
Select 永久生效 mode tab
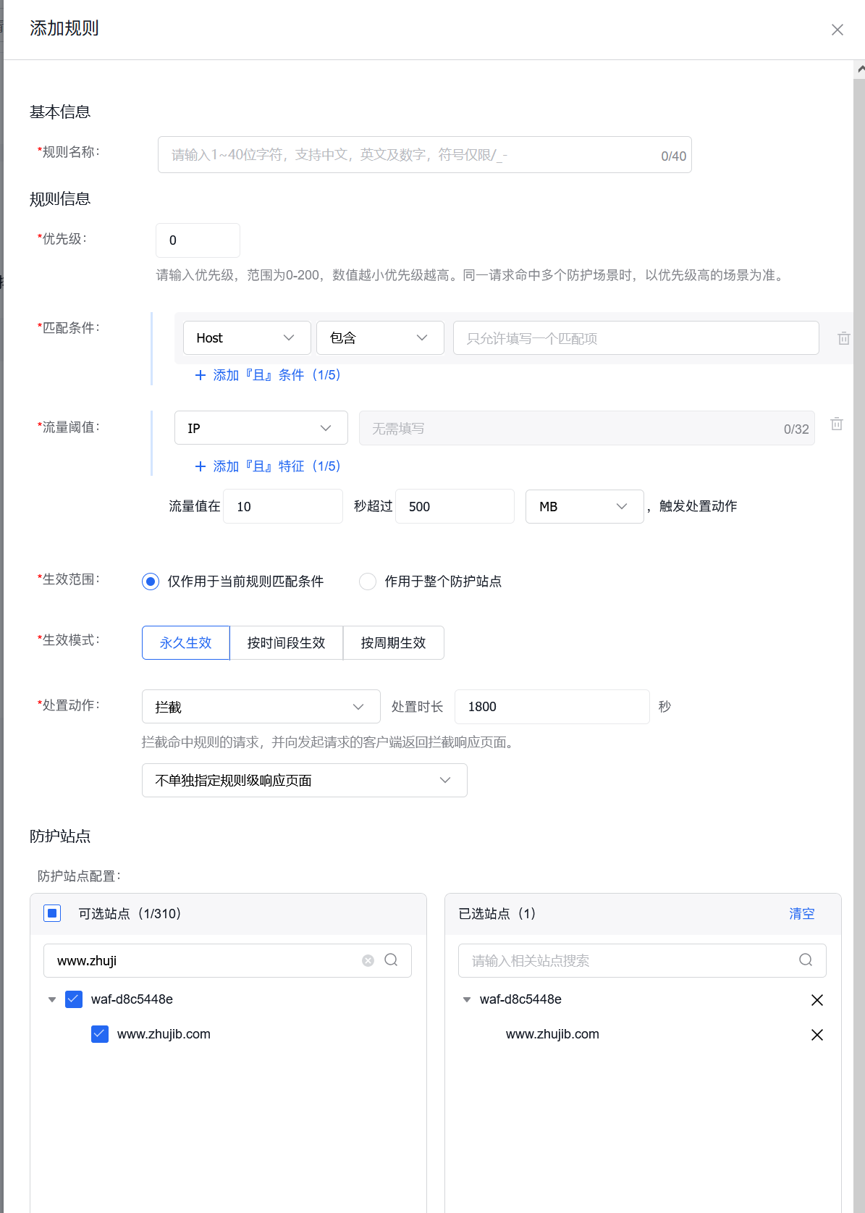[186, 643]
